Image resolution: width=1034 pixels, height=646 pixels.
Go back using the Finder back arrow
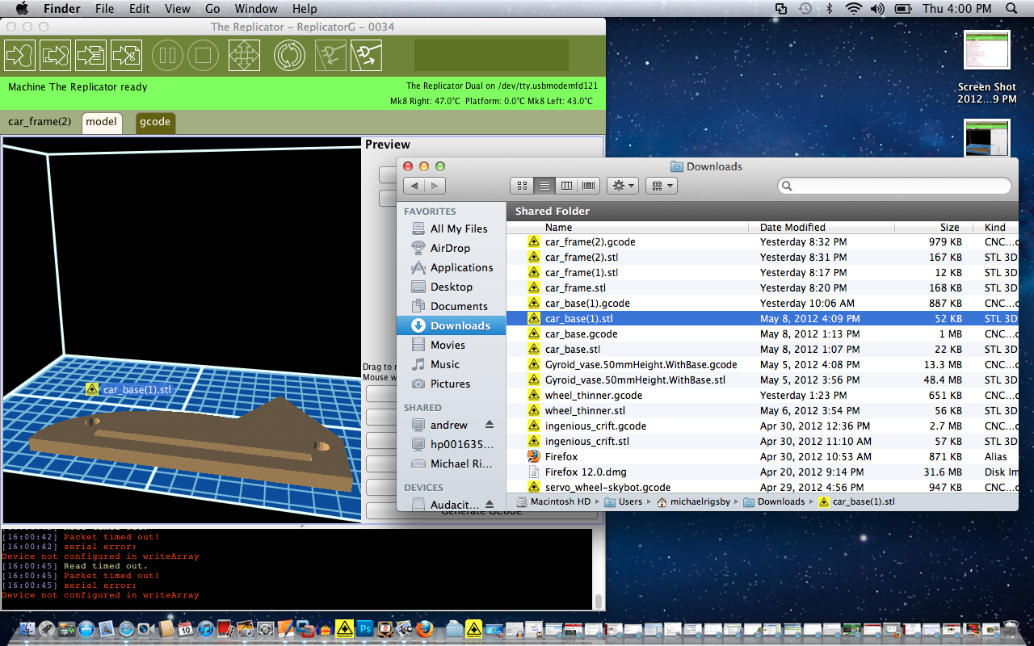(x=414, y=185)
